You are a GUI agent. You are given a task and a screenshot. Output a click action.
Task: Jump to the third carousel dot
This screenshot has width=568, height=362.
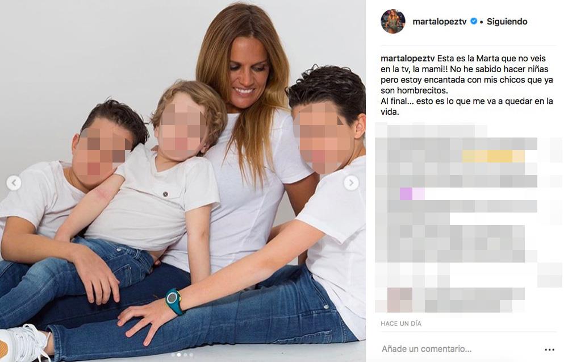pos(185,355)
